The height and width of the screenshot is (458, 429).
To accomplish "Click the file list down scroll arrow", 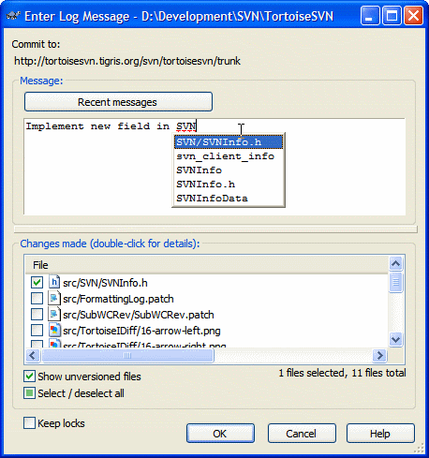I will [395, 339].
